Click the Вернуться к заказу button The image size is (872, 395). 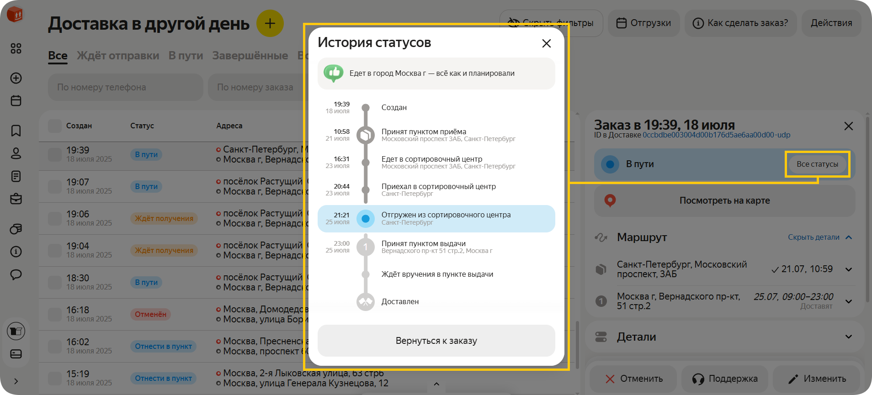point(436,341)
